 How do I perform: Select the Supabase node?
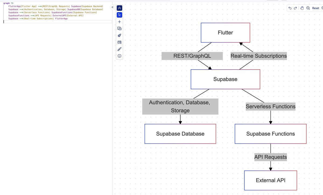tap(225, 79)
